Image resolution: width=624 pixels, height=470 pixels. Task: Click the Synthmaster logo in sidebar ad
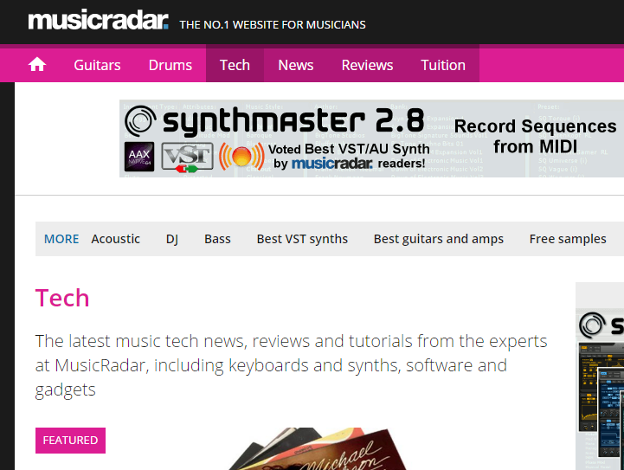[593, 325]
